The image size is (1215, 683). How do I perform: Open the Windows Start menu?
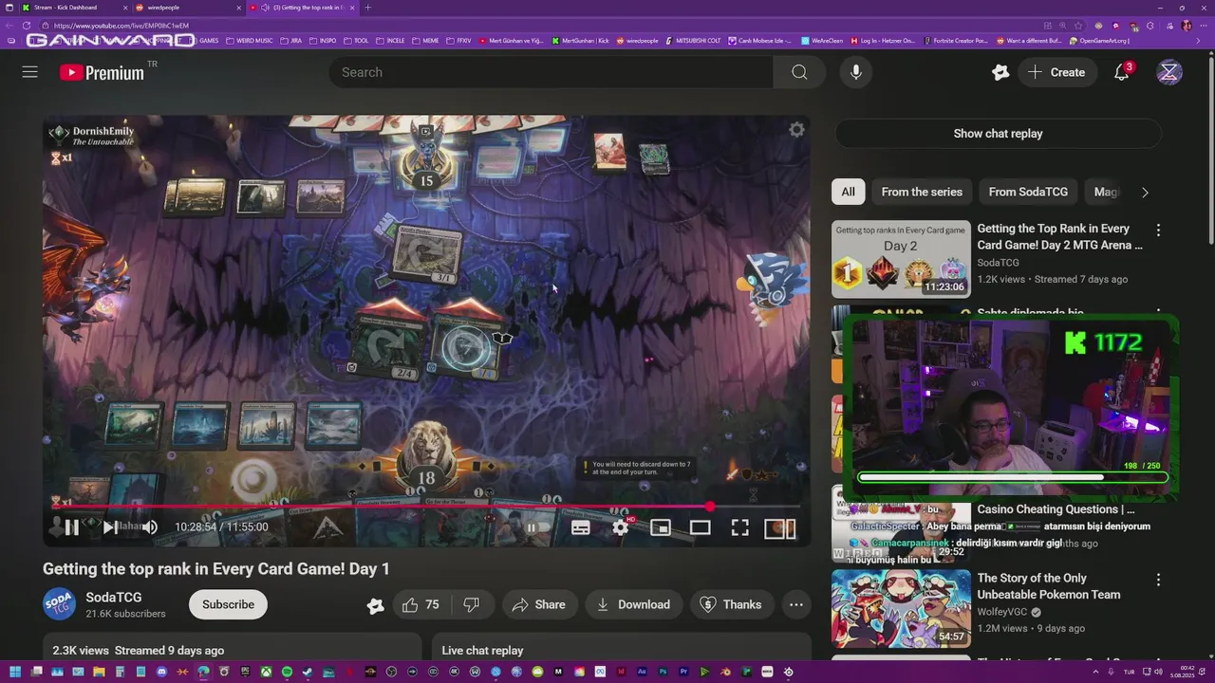point(14,672)
